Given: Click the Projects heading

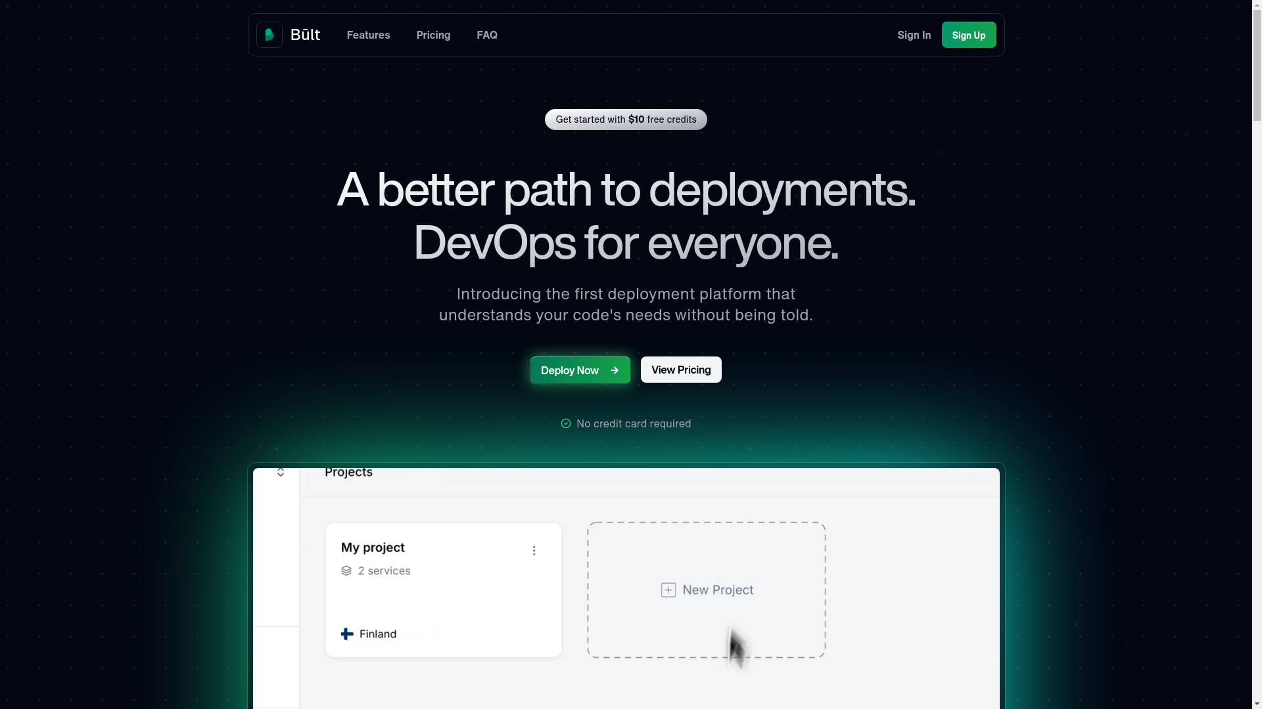Looking at the screenshot, I should pos(348,472).
